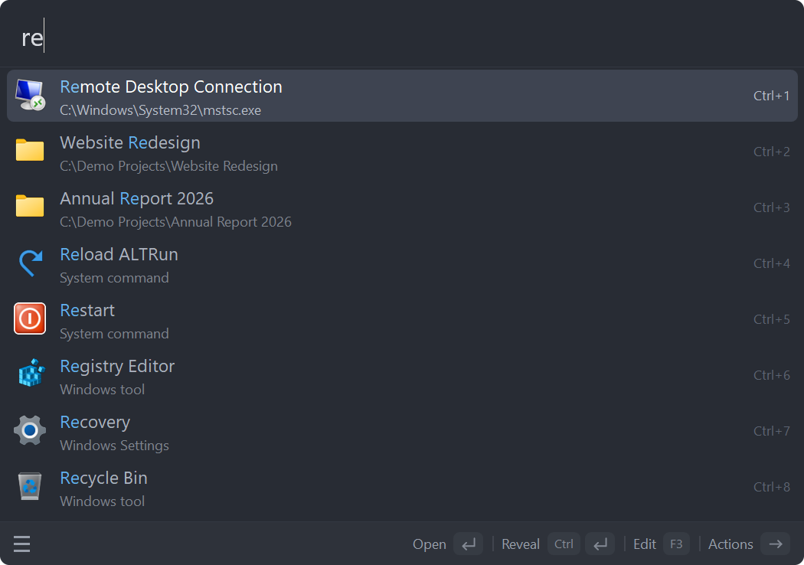Click the Remote Desktop Connection icon
This screenshot has width=804, height=565.
tap(30, 96)
